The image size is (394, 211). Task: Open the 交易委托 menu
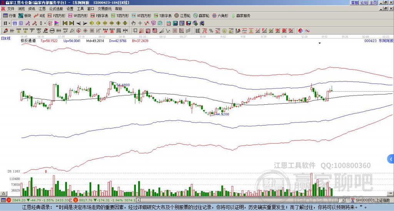(x=105, y=9)
